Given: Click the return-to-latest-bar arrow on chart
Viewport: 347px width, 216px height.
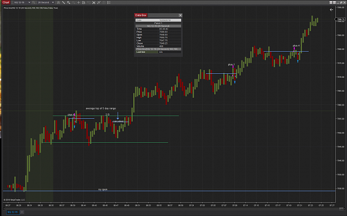Looking at the screenshot, I should [331, 10].
